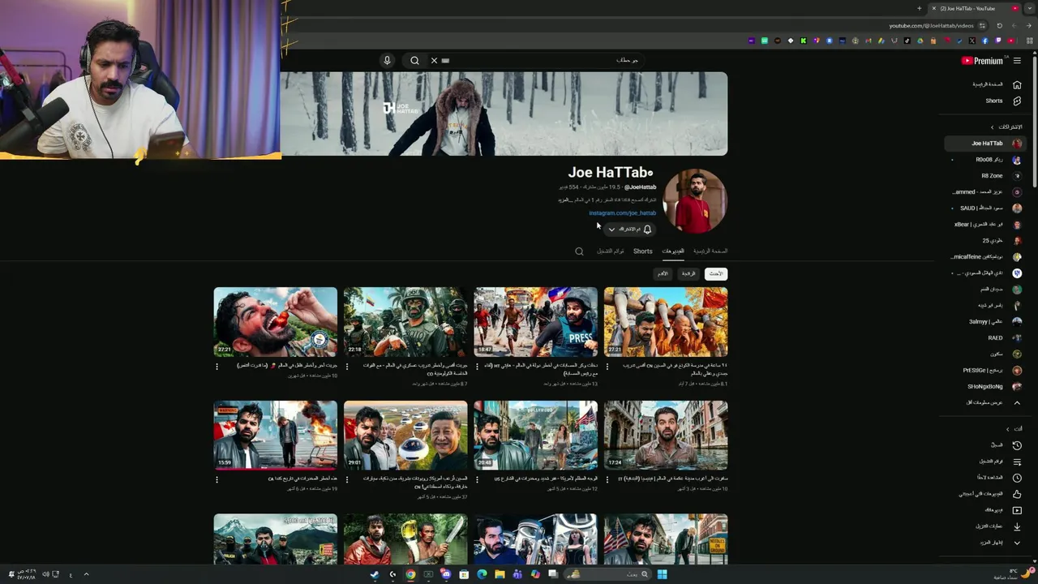Expand Show more chevron at sidebar bottom

tap(1017, 543)
